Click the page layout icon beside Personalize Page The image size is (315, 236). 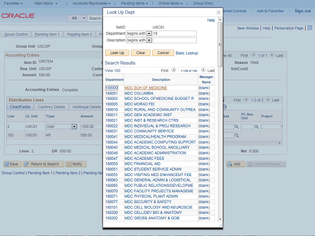(310, 28)
